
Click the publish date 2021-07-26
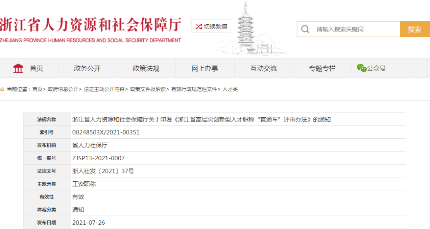click(x=88, y=222)
